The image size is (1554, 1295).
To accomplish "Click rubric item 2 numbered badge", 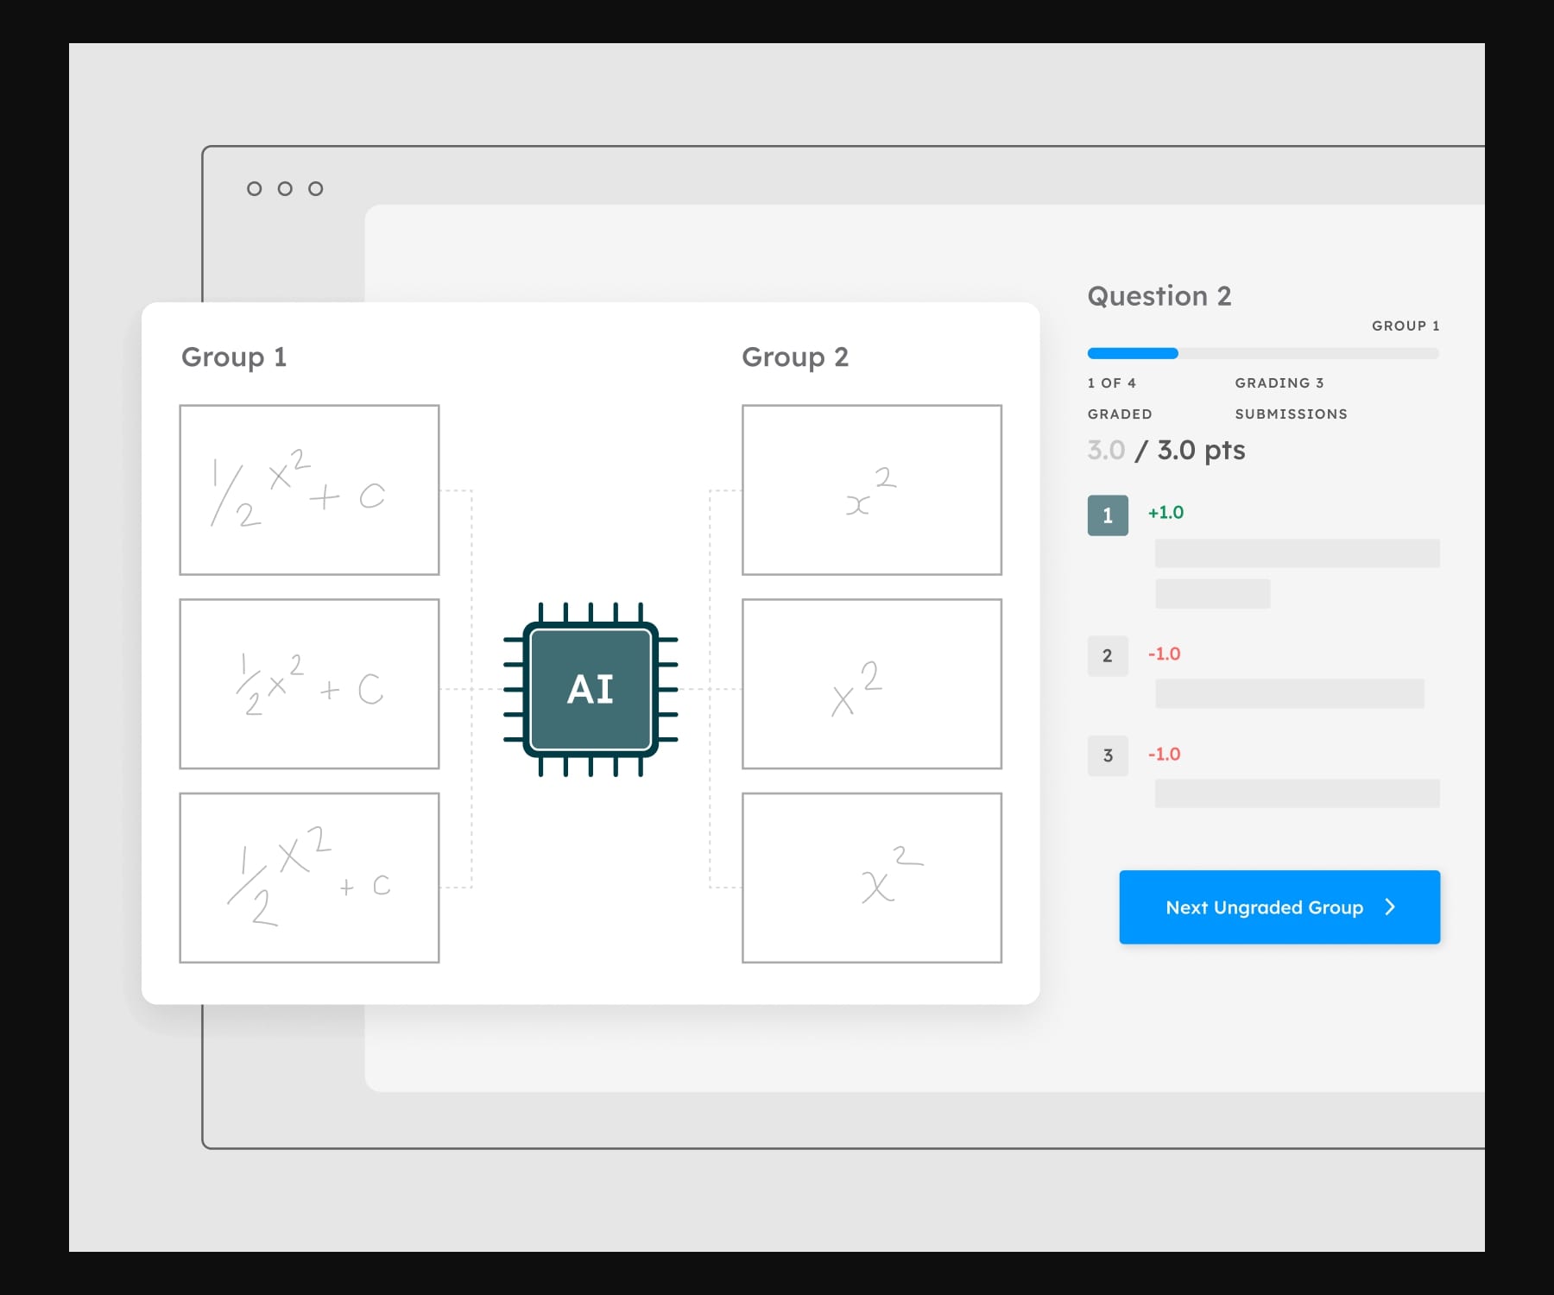I will pos(1108,656).
